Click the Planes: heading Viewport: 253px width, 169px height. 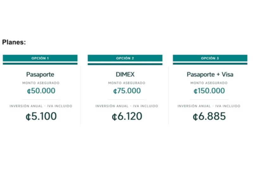tap(14, 42)
